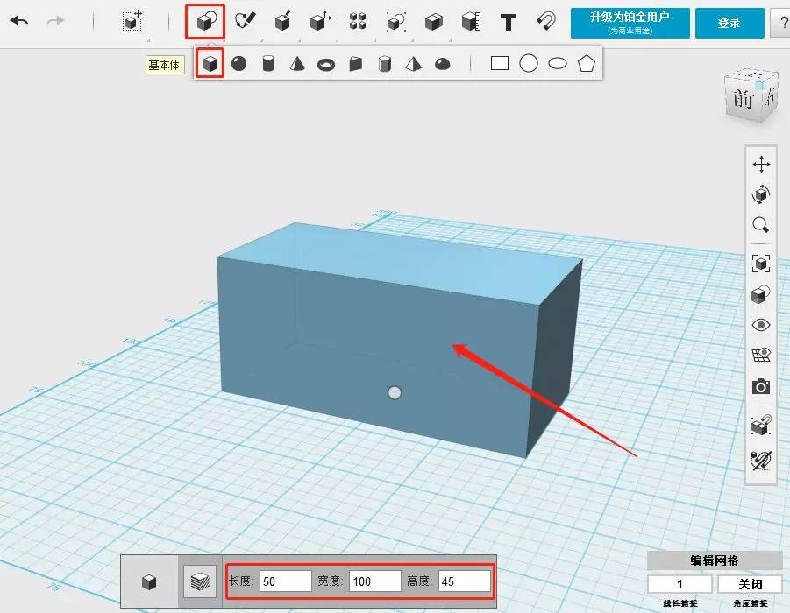
Task: Choose the cone primitive shape
Action: tap(297, 64)
